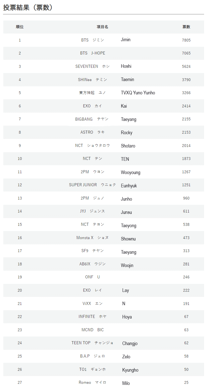Click the MCND BIC item name
This screenshot has height=391, width=206.
coord(93,330)
